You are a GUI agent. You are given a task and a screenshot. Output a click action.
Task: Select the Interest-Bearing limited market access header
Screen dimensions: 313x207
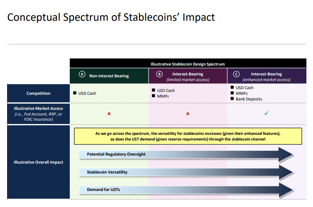[x=188, y=76]
